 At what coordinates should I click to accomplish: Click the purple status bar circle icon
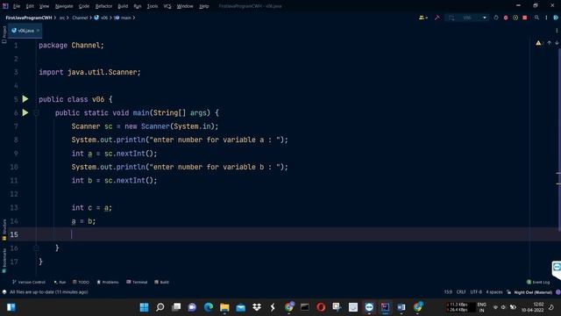[x=557, y=292]
